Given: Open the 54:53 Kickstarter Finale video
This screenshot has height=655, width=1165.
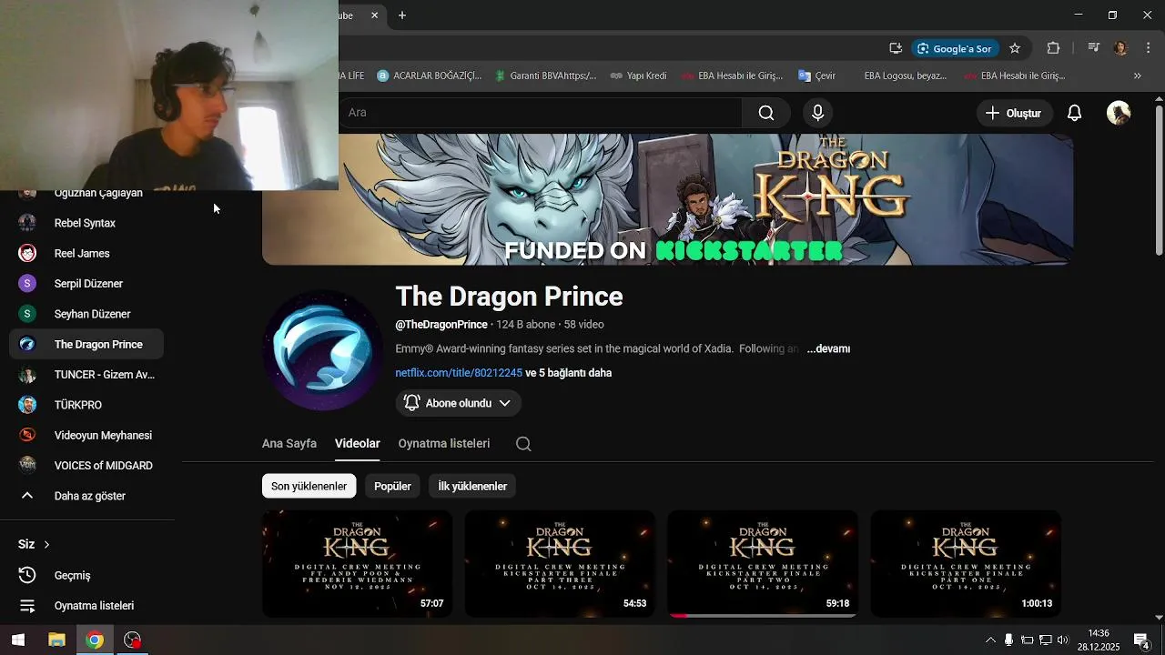Looking at the screenshot, I should (560, 564).
